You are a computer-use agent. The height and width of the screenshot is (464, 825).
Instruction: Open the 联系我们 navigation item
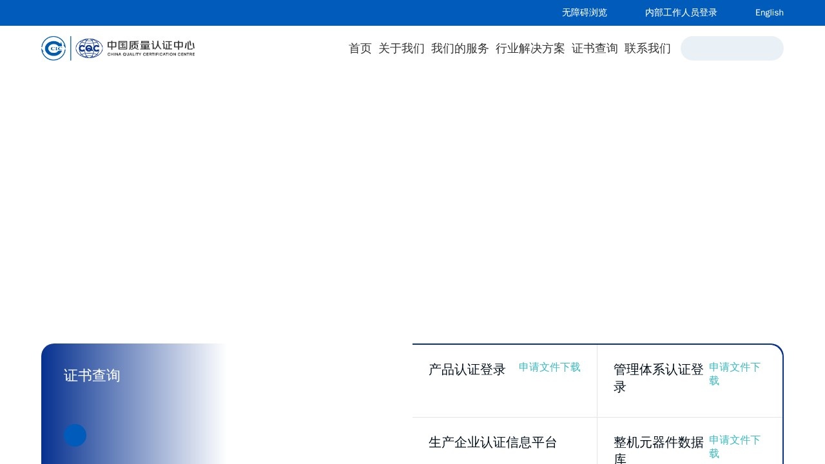648,48
